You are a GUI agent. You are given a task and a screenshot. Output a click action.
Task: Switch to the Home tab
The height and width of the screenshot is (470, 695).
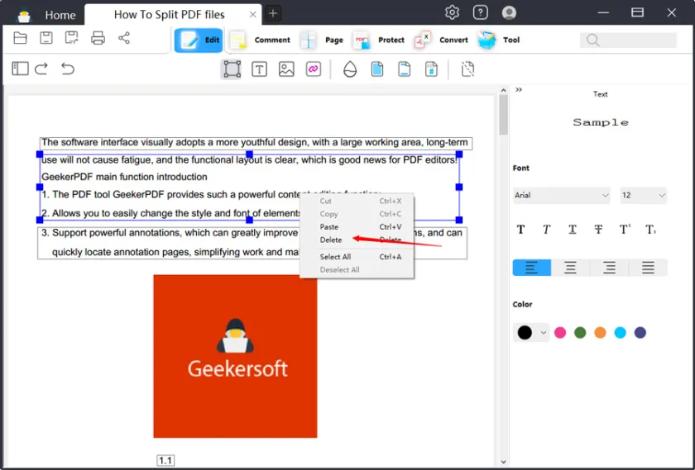(x=60, y=15)
